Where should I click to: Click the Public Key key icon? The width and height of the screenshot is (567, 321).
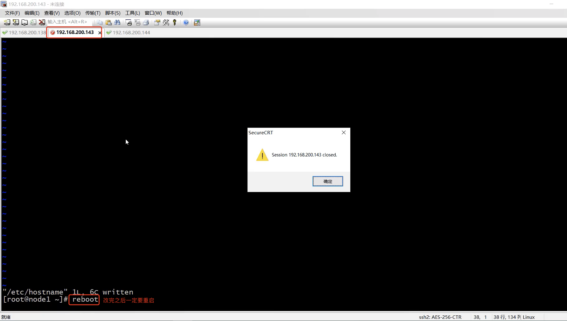coord(175,22)
